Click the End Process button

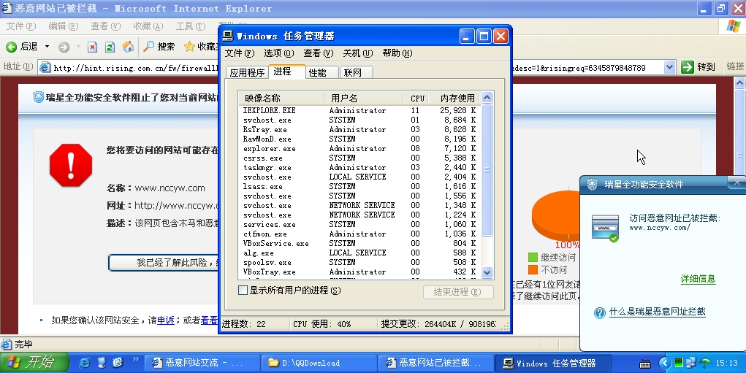click(458, 292)
